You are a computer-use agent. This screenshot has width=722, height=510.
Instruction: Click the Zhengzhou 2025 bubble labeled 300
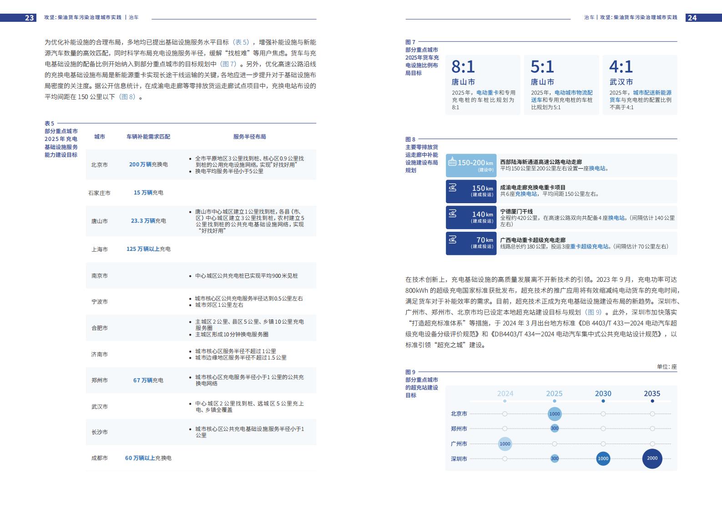(554, 428)
